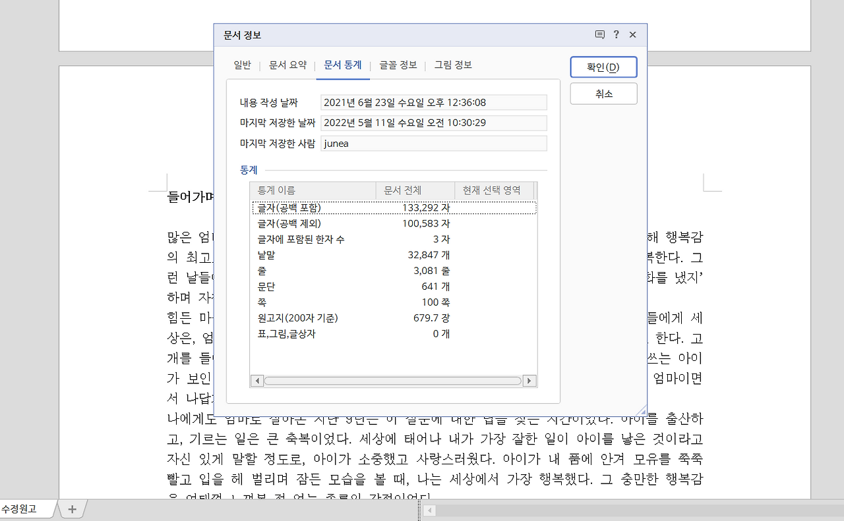Select the 문단 statistics row
844x521 pixels.
tap(394, 287)
